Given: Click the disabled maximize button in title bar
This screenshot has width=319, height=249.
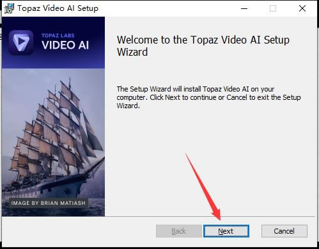Looking at the screenshot, I should click(273, 8).
